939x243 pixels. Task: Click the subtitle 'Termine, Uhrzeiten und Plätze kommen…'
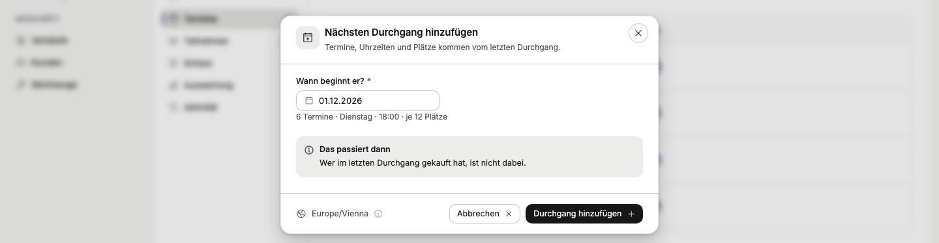coord(442,47)
